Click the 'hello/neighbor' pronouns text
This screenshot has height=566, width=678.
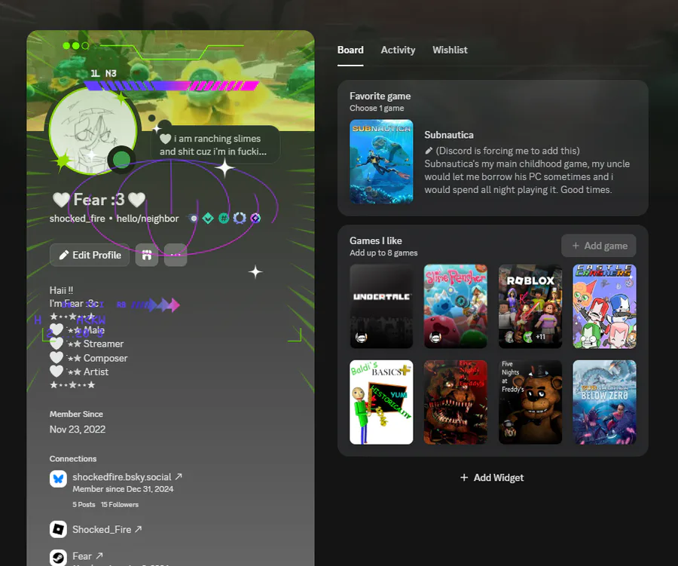148,219
